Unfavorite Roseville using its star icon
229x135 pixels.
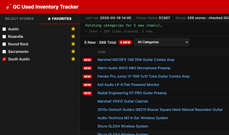(x=73, y=37)
